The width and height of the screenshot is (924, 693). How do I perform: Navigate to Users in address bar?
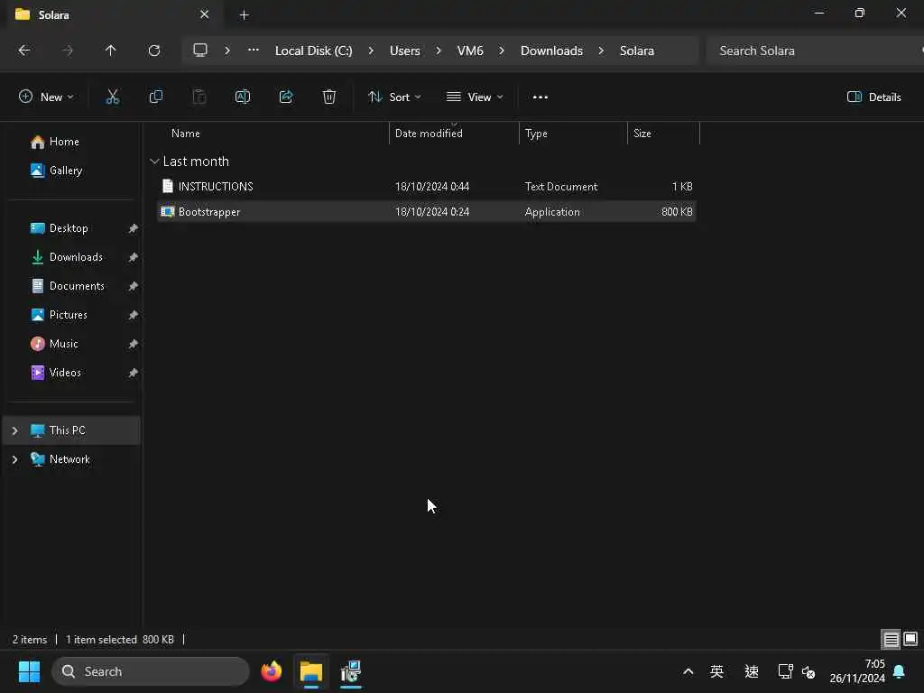click(x=405, y=51)
